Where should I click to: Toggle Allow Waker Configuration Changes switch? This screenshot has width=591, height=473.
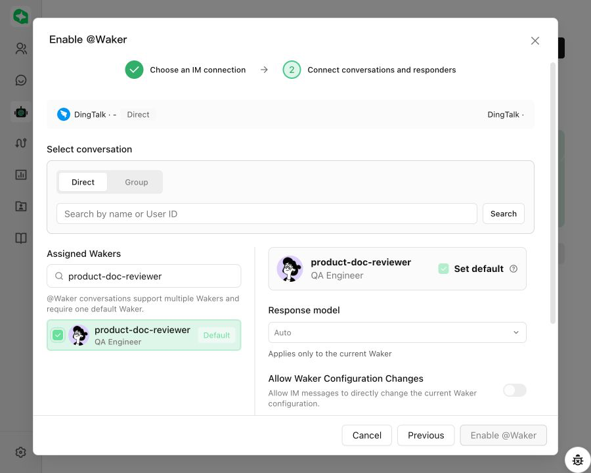[514, 390]
